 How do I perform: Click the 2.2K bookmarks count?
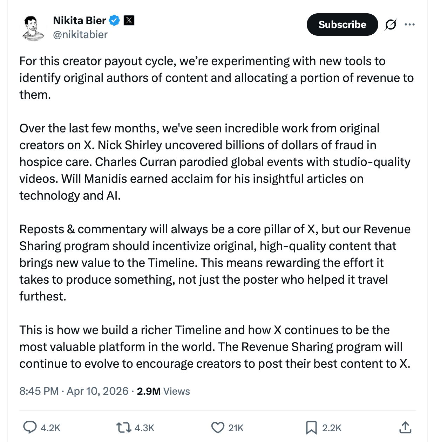332,428
